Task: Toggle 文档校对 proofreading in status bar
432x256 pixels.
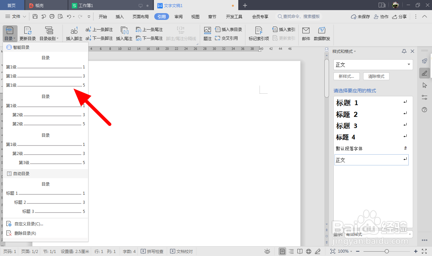Action: click(x=182, y=251)
